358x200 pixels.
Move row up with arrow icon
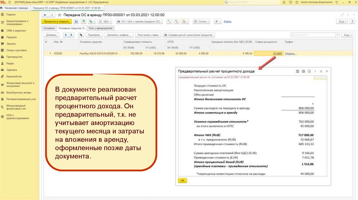point(66,35)
